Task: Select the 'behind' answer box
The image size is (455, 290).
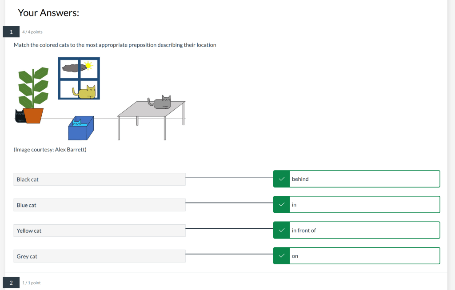Action: tap(364, 179)
